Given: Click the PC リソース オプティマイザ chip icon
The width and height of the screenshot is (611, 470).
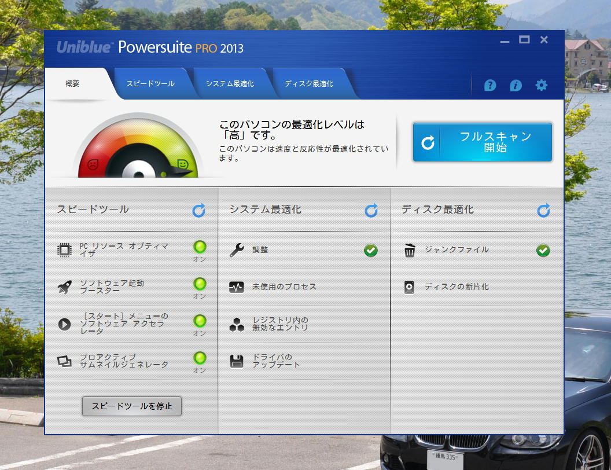Looking at the screenshot, I should (64, 250).
